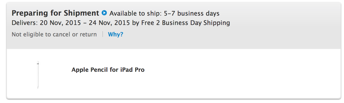Viewport: 344px width, 103px height.
Task: Click the word "Shipping" in the delivery line
Action: pos(217,23)
